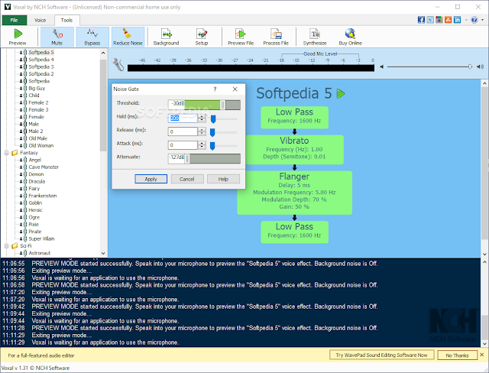Click the Release (ms) input field
Image resolution: width=489 pixels, height=373 pixels.
click(x=183, y=131)
